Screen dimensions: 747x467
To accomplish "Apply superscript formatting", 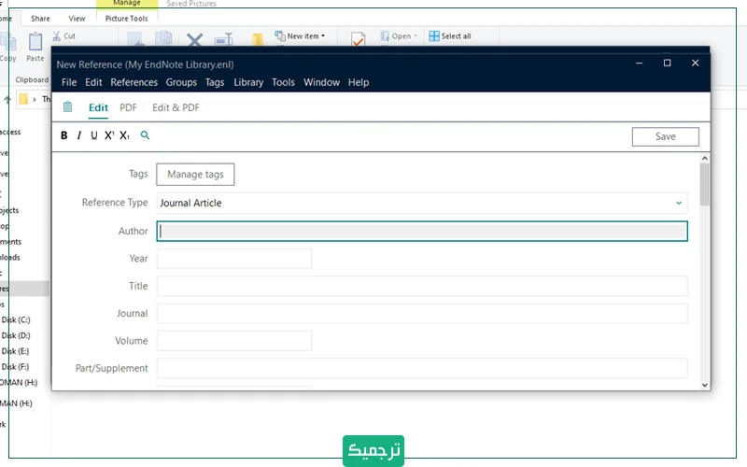I will point(108,135).
